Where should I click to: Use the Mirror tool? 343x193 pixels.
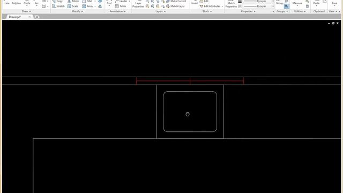point(73,1)
